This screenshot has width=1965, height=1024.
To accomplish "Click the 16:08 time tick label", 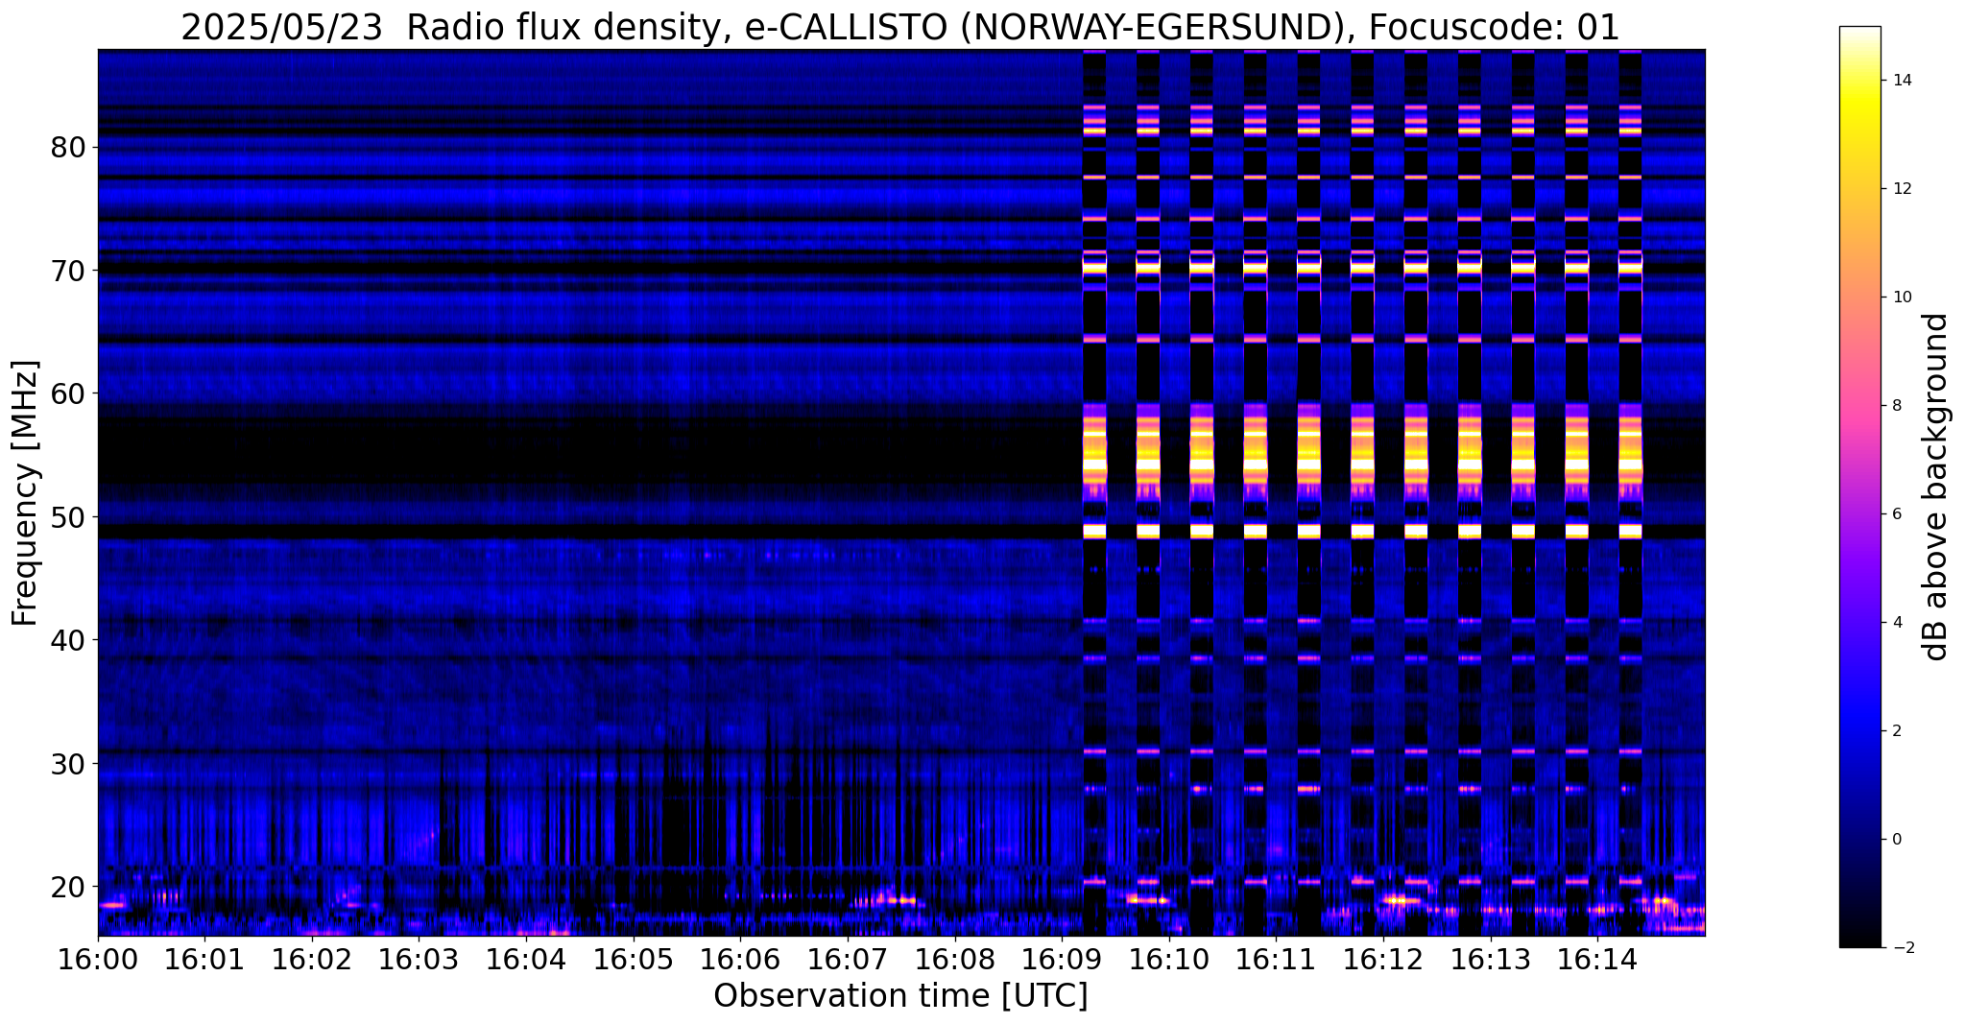I will pyautogui.click(x=954, y=961).
